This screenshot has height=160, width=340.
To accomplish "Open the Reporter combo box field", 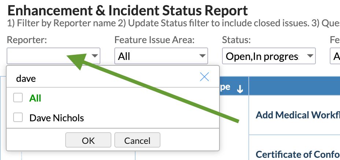I will coord(48,56).
